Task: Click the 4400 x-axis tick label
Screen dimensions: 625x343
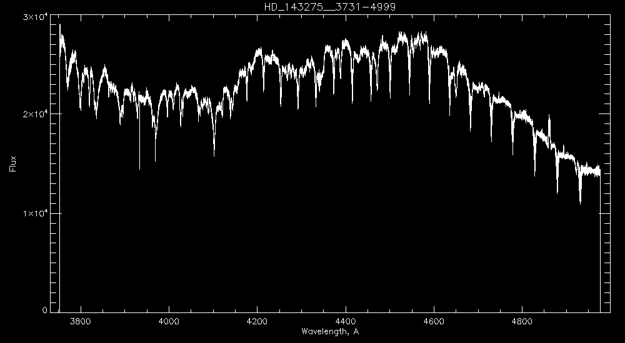Action: (x=346, y=322)
